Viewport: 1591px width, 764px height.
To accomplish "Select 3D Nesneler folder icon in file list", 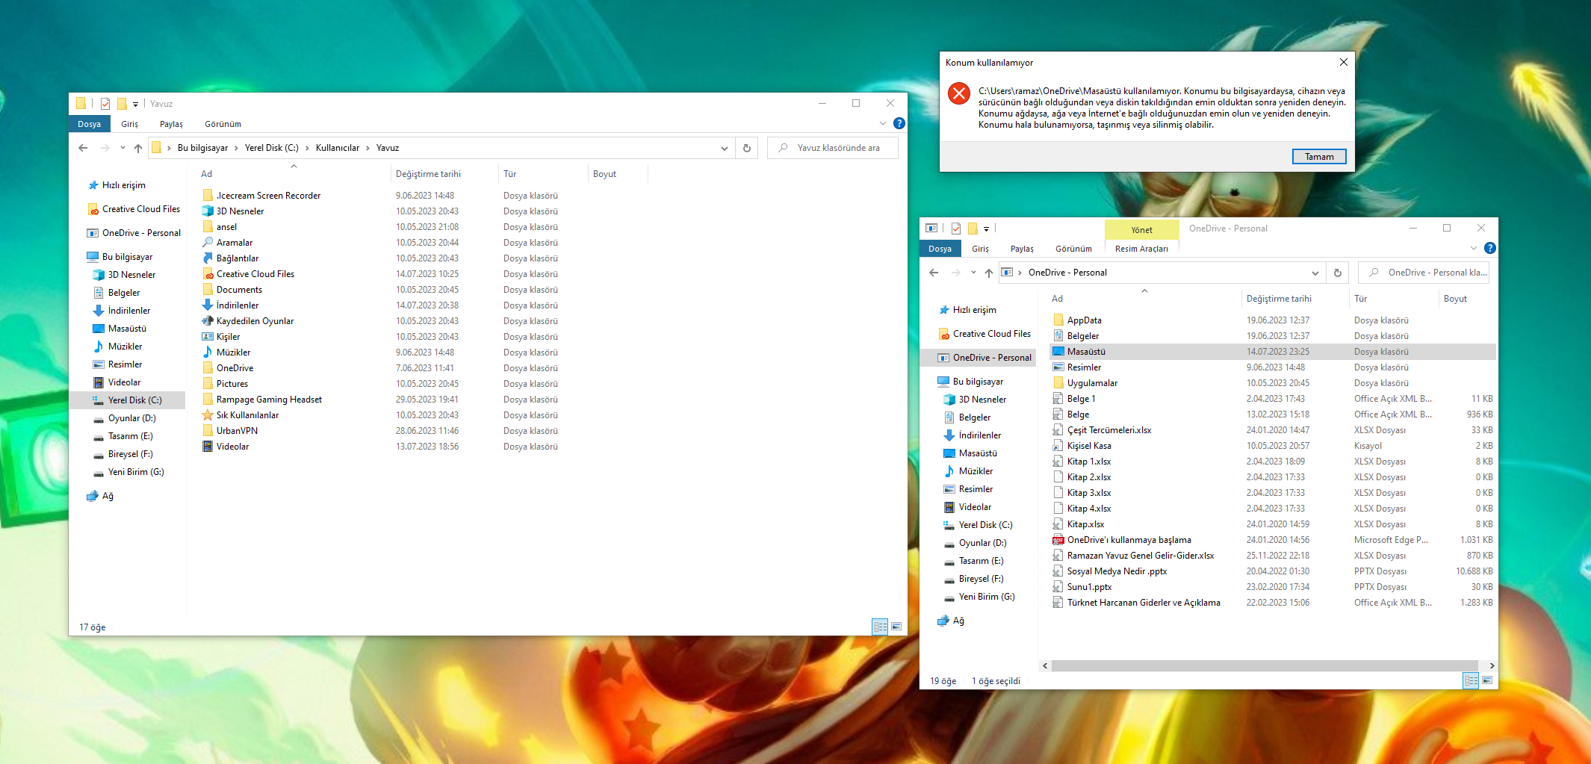I will coord(208,211).
